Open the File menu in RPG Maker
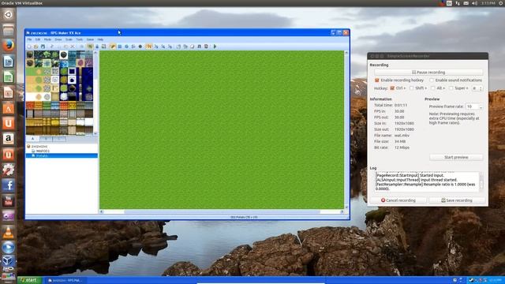The height and width of the screenshot is (284, 505). [29, 39]
